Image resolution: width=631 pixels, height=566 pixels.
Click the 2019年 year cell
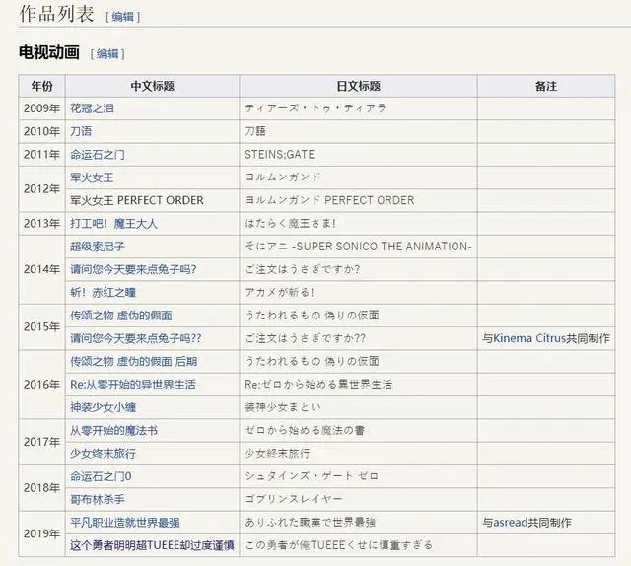tap(41, 534)
